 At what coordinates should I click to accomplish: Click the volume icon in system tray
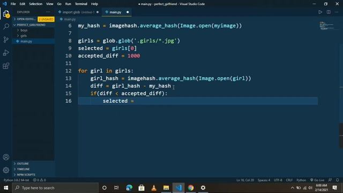[x=310, y=188]
